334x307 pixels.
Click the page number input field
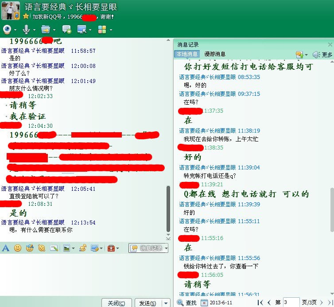pos(291,302)
